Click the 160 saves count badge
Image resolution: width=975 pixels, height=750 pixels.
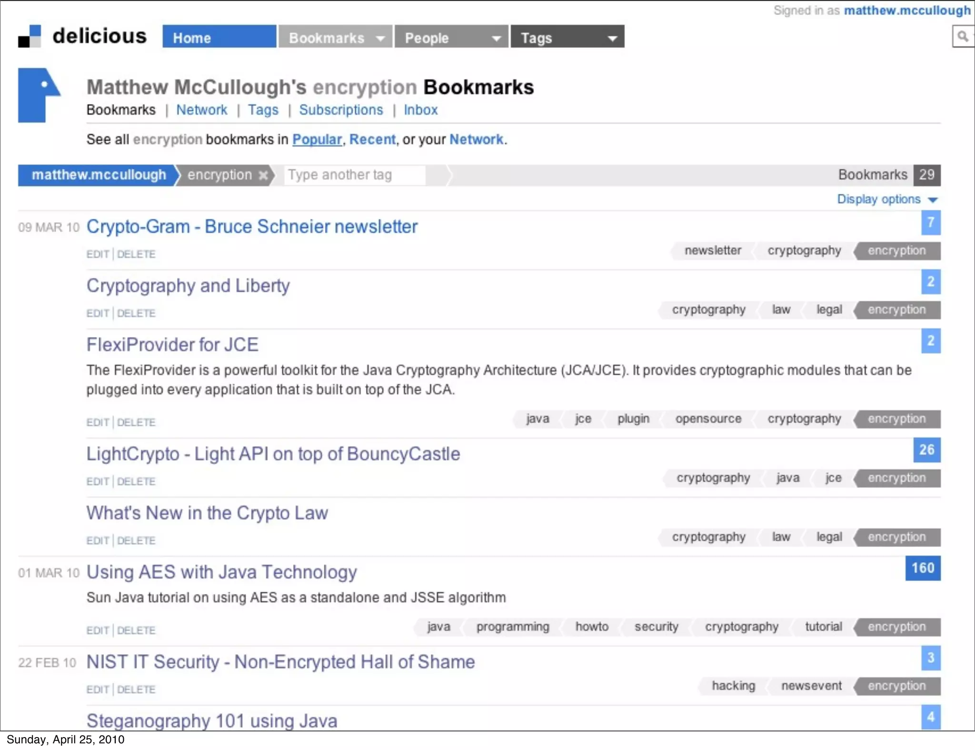(x=923, y=568)
